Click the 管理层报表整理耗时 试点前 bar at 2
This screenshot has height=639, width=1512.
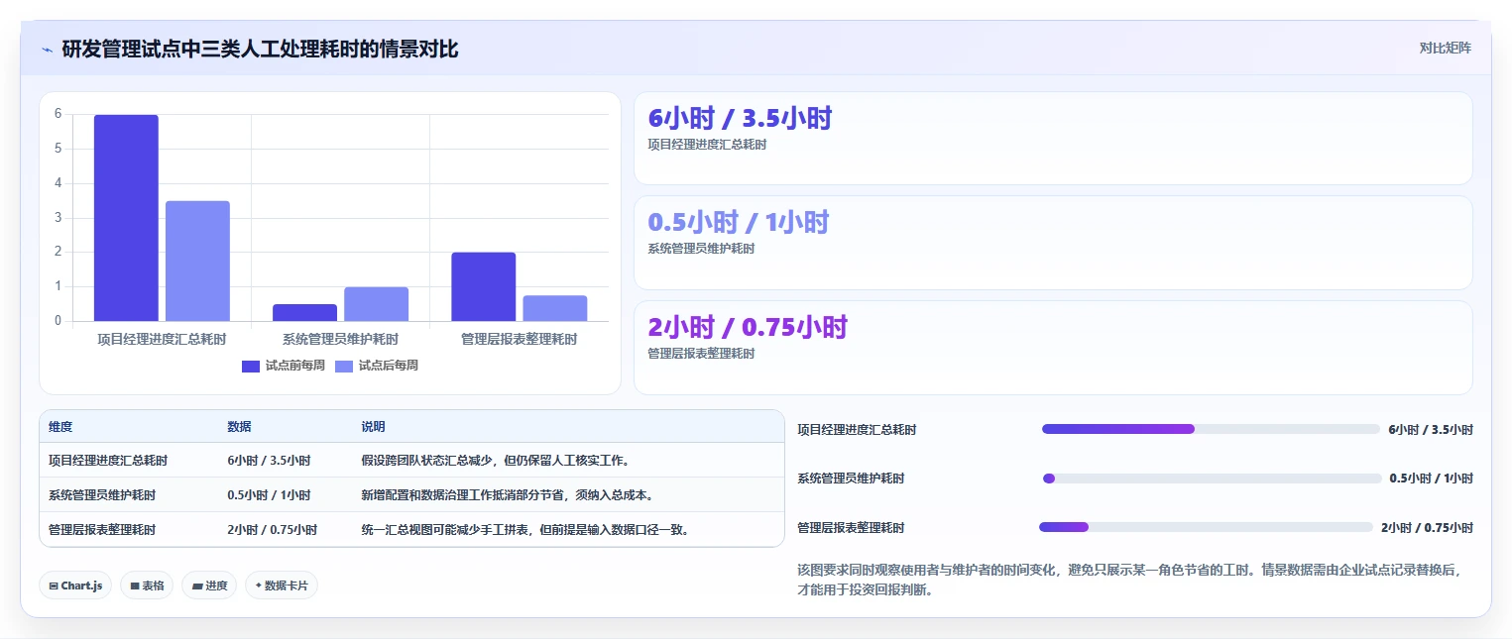point(483,286)
